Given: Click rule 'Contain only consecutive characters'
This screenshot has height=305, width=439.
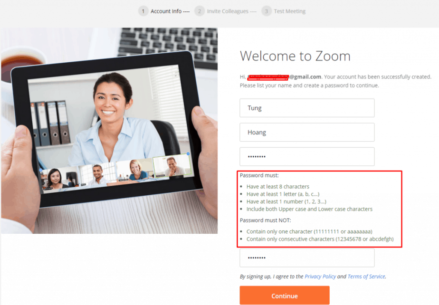Looking at the screenshot, I should (320, 239).
